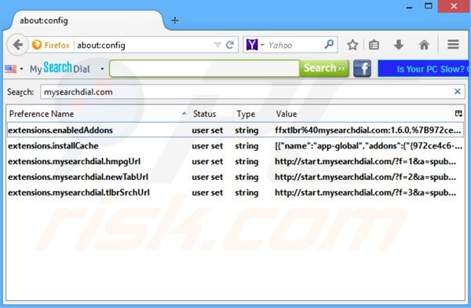The image size is (471, 308).
Task: Go to the Home page icon
Action: (424, 45)
